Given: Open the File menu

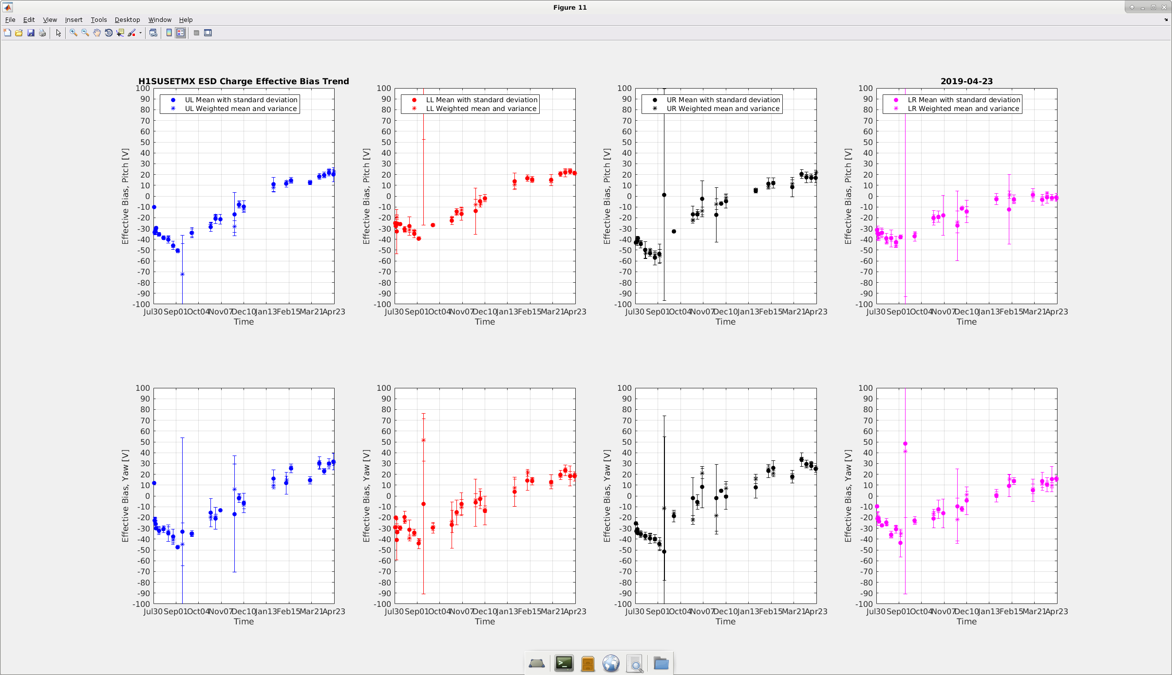Looking at the screenshot, I should tap(10, 20).
